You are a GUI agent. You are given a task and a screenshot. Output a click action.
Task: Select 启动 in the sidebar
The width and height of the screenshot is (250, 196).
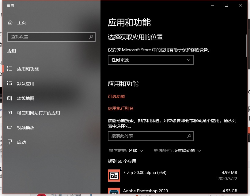(x=51, y=142)
